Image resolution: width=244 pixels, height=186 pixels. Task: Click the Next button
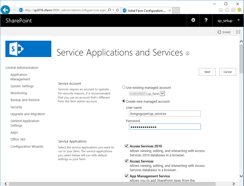pyautogui.click(x=207, y=72)
